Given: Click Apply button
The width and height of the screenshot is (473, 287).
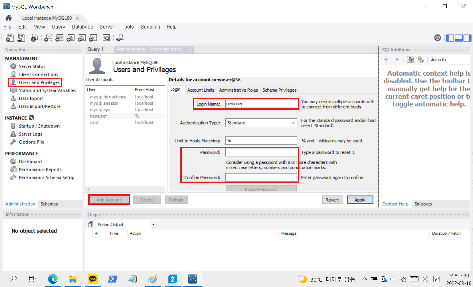Looking at the screenshot, I should [x=360, y=200].
